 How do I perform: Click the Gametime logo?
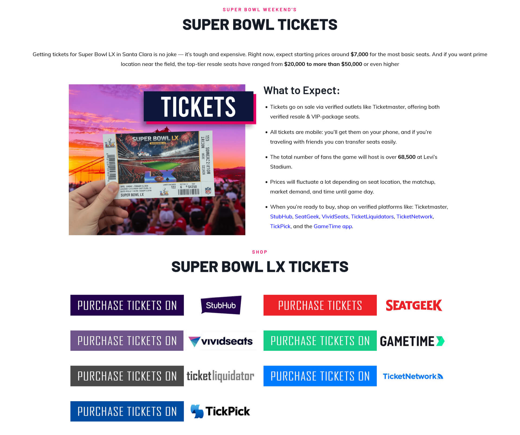(412, 341)
